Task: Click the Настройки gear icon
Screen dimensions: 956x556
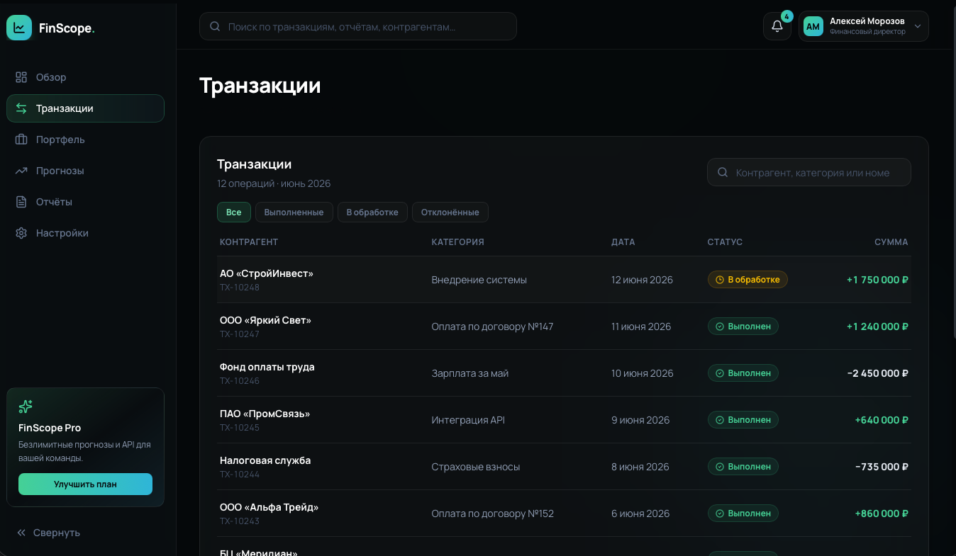Action: 21,233
